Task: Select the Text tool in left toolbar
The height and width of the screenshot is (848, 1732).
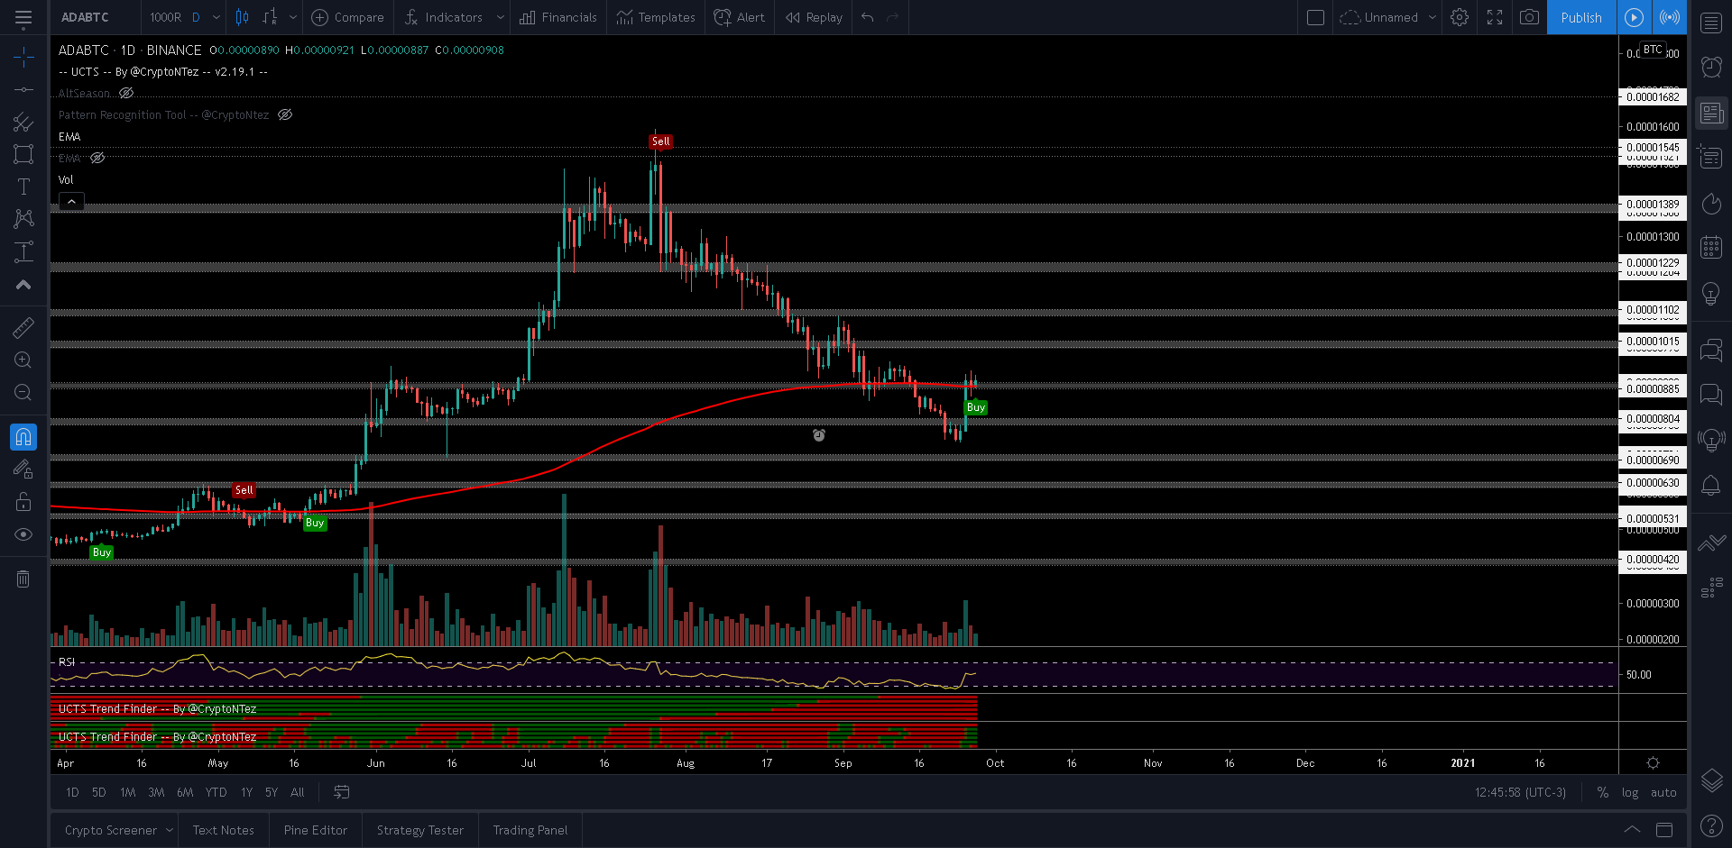Action: click(23, 187)
